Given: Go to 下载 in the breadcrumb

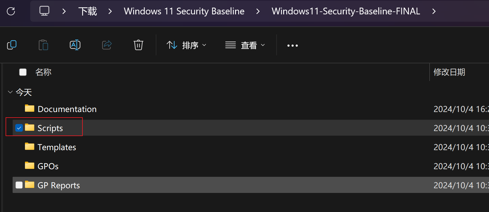Looking at the screenshot, I should pyautogui.click(x=88, y=11).
